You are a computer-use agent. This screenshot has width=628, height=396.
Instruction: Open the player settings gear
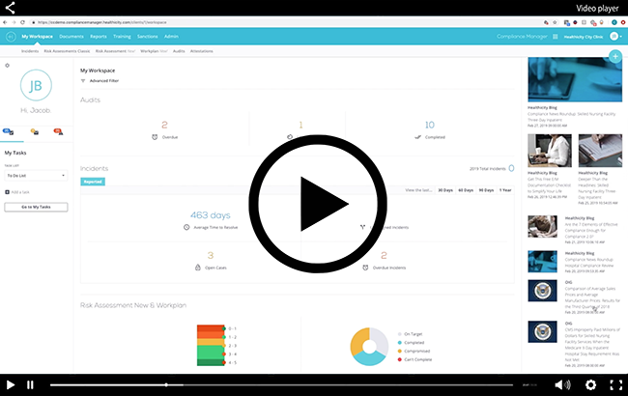coord(590,384)
